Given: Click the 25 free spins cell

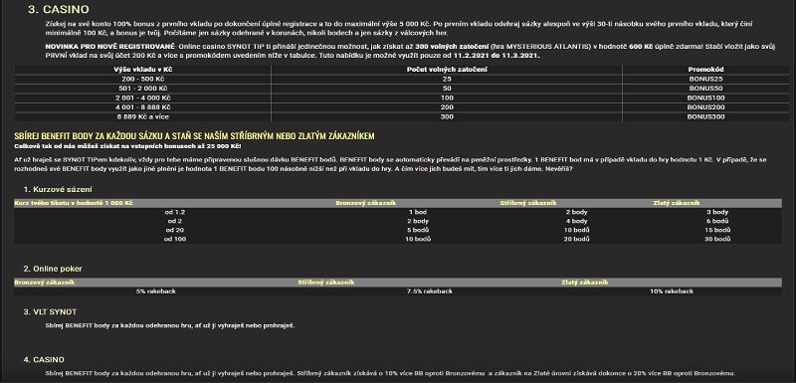Looking at the screenshot, I should (447, 80).
